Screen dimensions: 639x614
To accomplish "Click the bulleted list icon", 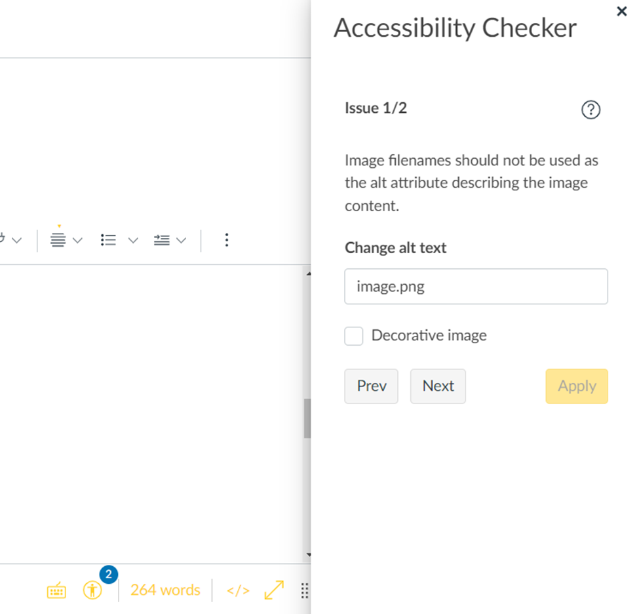I will (x=108, y=240).
